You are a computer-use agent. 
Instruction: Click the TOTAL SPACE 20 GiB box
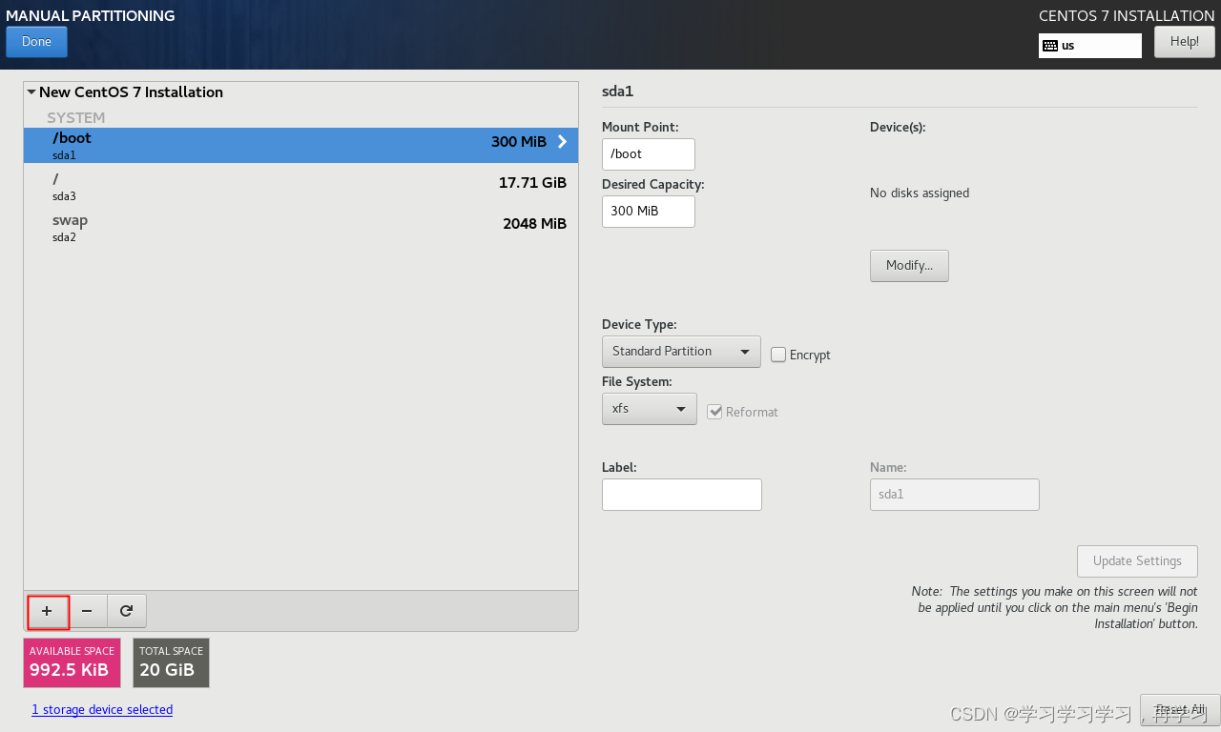coord(172,662)
